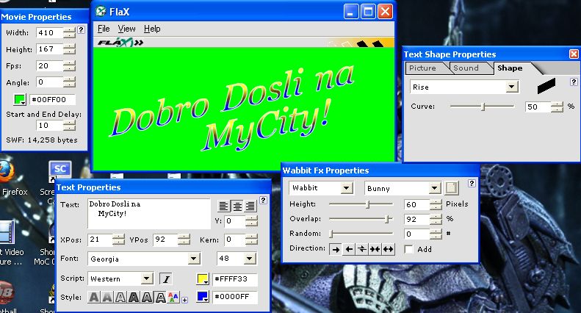Open help in Text Shape Properties
The height and width of the screenshot is (313, 581).
[574, 82]
